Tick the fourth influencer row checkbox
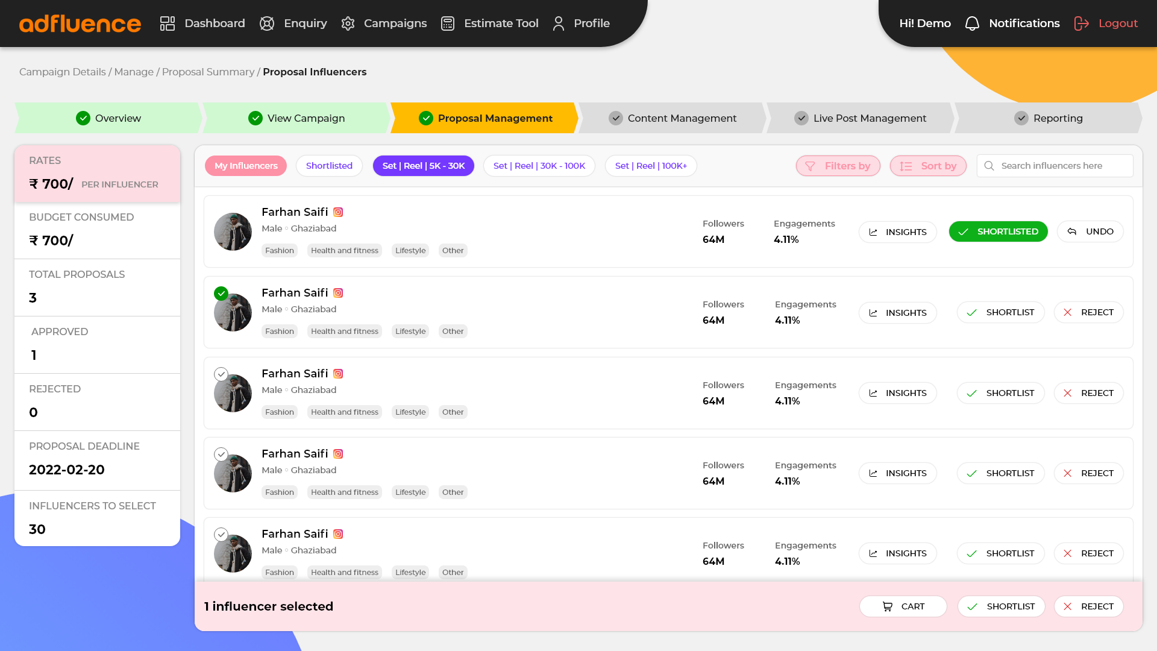 (x=221, y=454)
